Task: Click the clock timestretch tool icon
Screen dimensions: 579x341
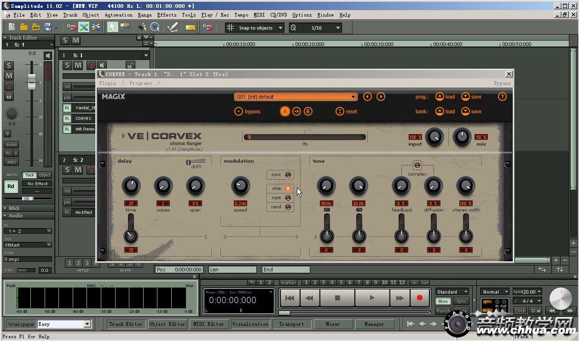Action: 155,28
